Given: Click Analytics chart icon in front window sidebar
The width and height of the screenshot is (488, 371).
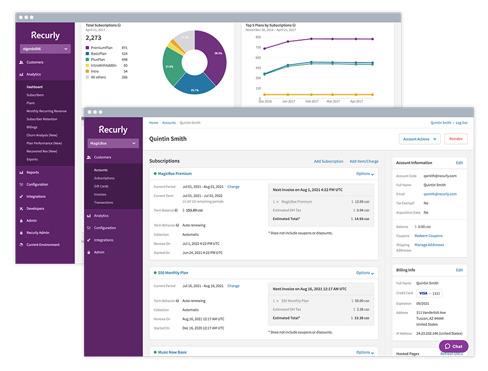Looking at the screenshot, I should click(89, 216).
